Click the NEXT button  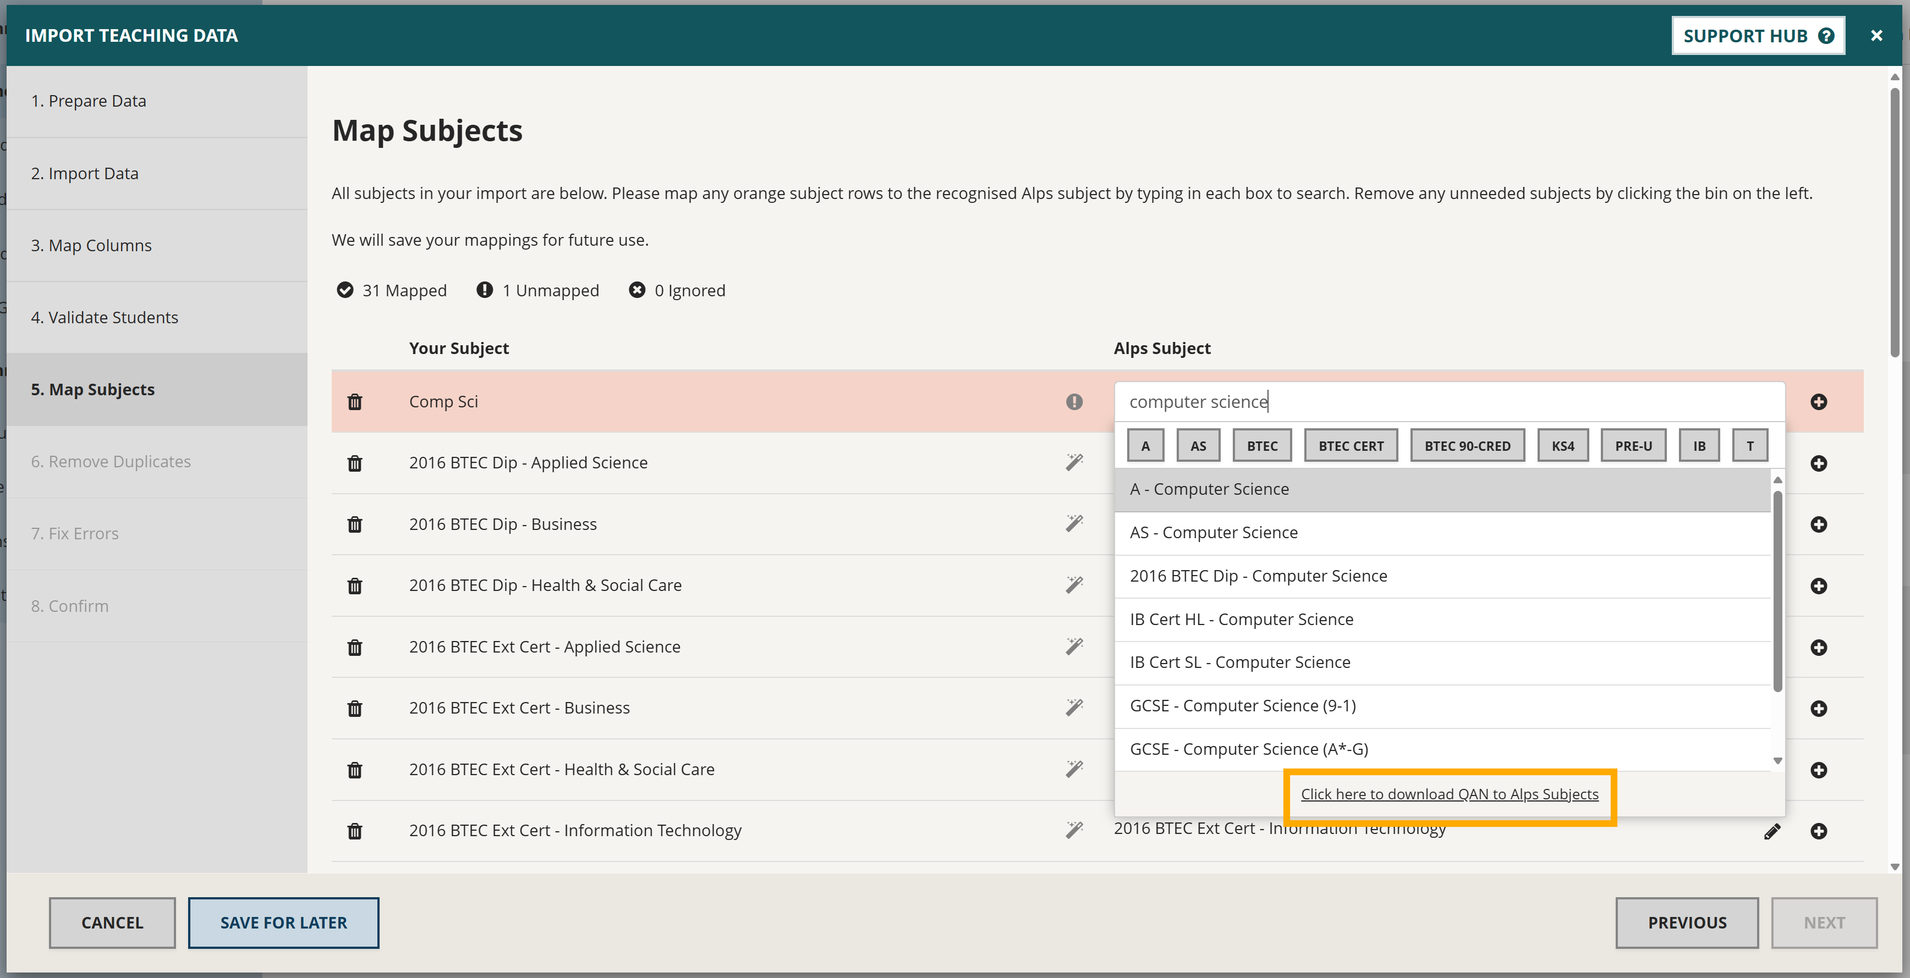[x=1824, y=923]
